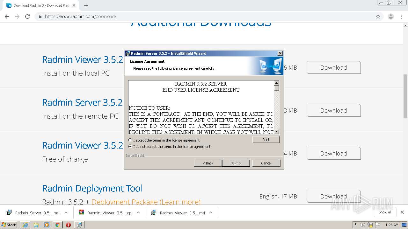This screenshot has width=408, height=229.
Task: Open the Chrome three-dot menu
Action: [401, 17]
